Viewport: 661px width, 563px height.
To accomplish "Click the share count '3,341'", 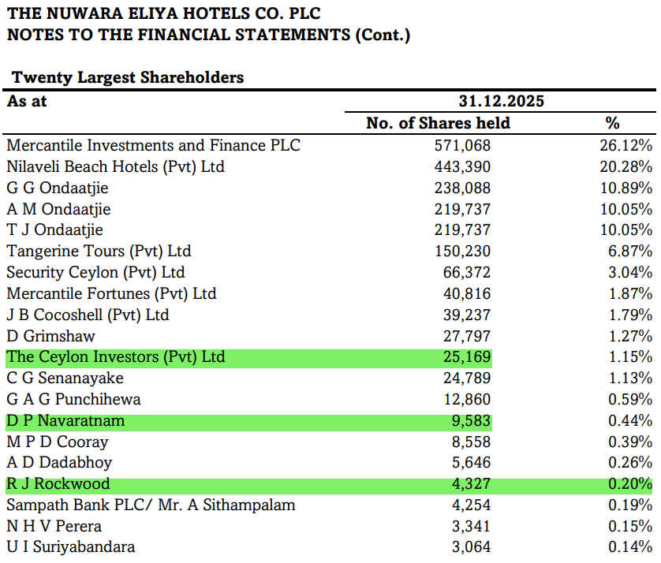I will 471,527.
